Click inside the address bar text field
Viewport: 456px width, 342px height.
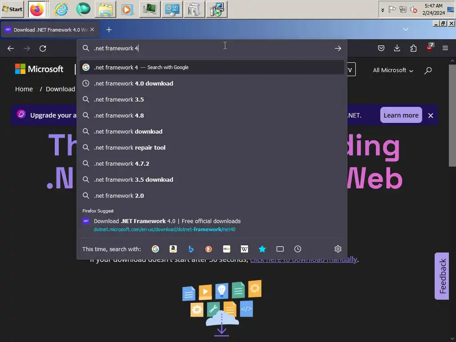212,48
